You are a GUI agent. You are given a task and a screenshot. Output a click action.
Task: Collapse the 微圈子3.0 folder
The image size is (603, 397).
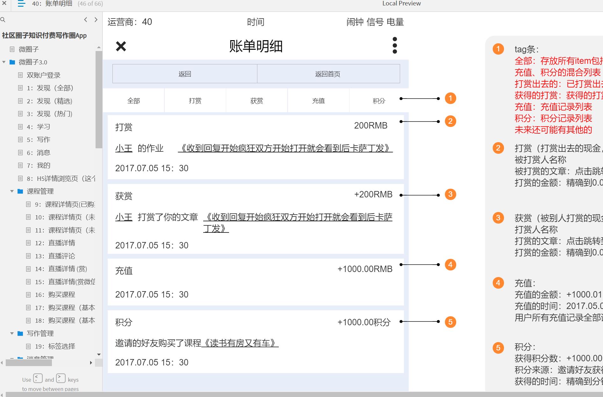[4, 62]
